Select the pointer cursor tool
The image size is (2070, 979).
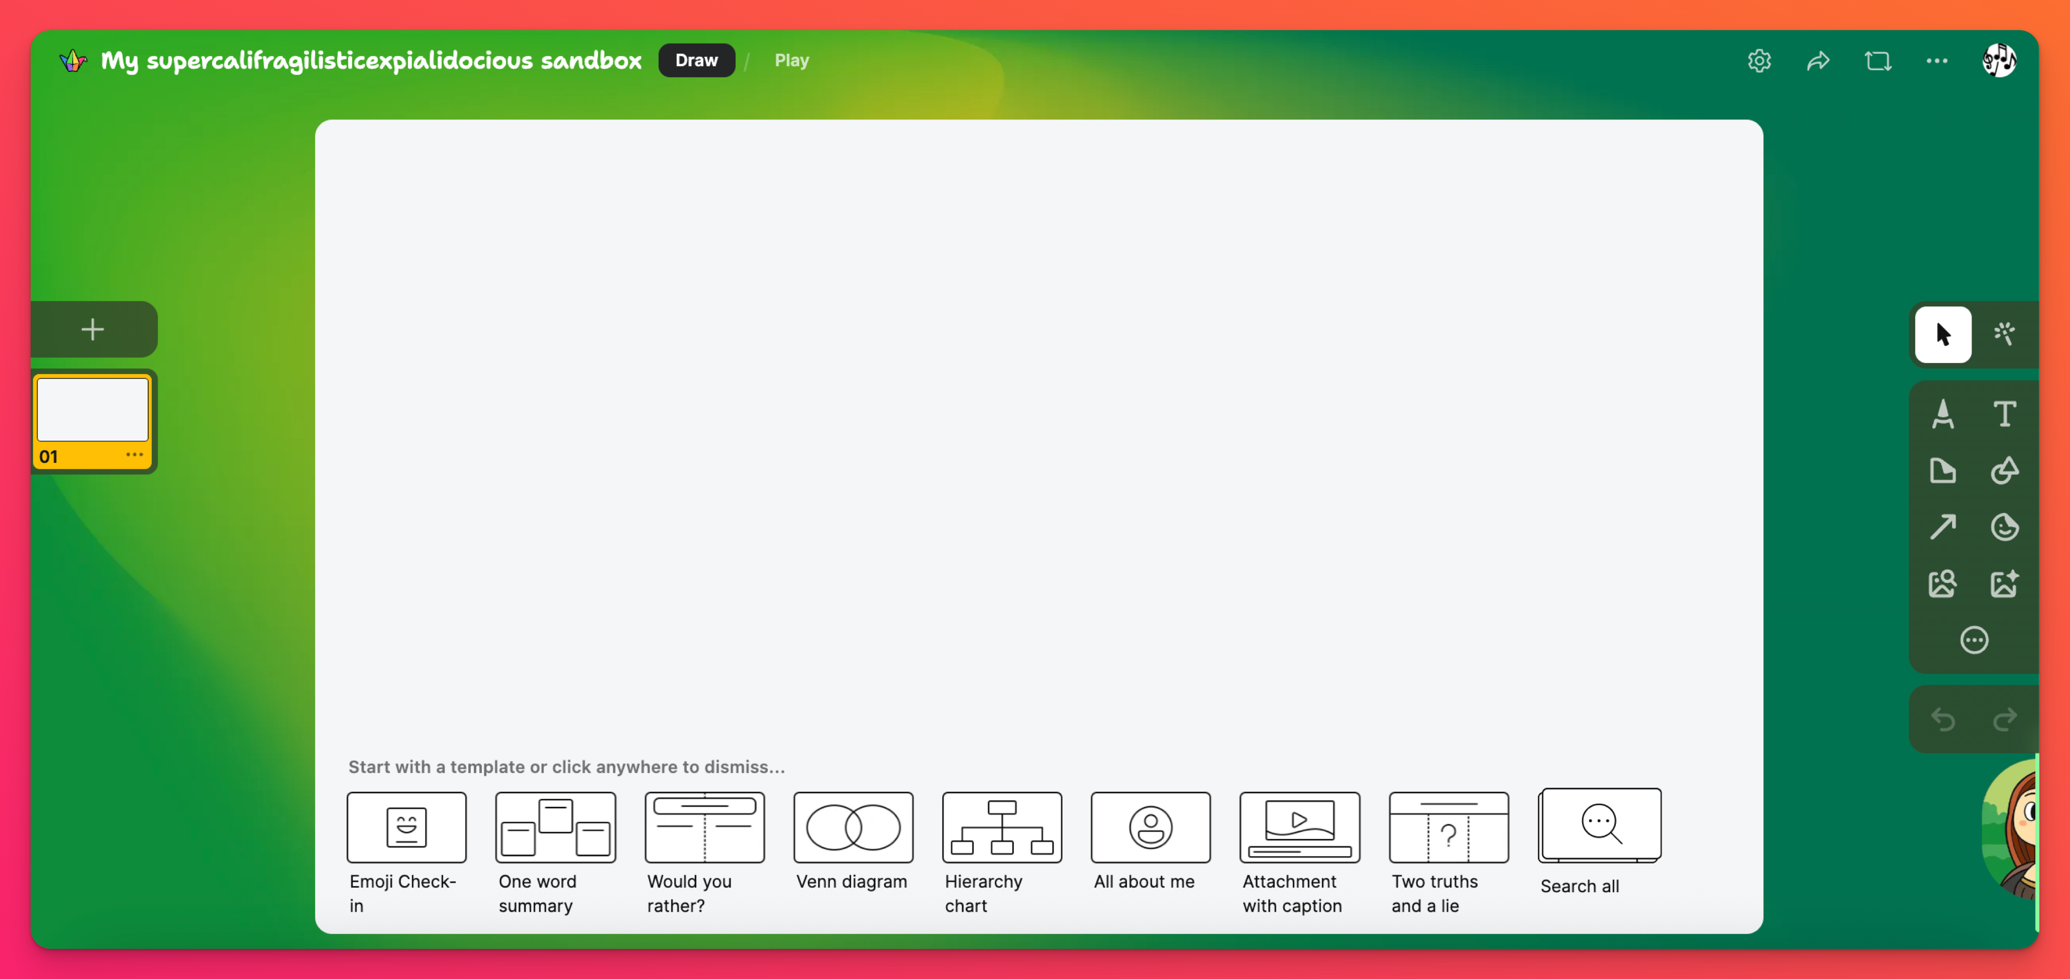click(x=1942, y=334)
